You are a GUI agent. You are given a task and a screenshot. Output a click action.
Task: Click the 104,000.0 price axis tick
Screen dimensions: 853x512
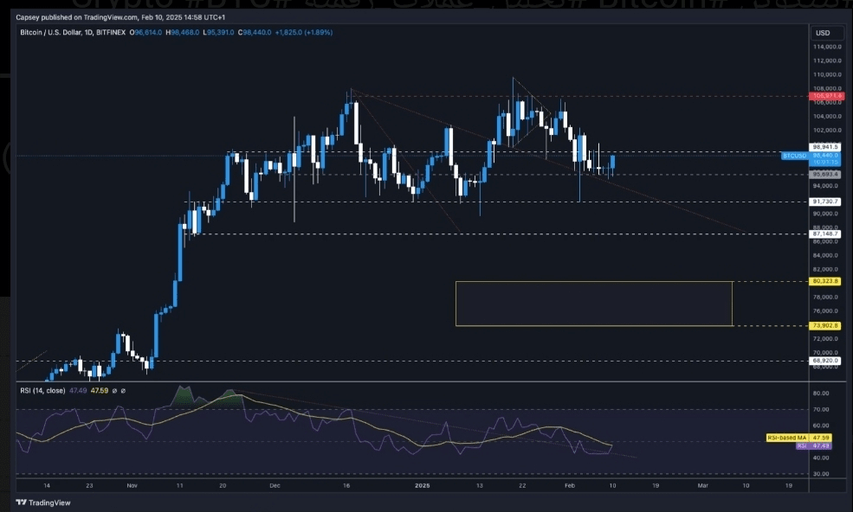tap(827, 116)
